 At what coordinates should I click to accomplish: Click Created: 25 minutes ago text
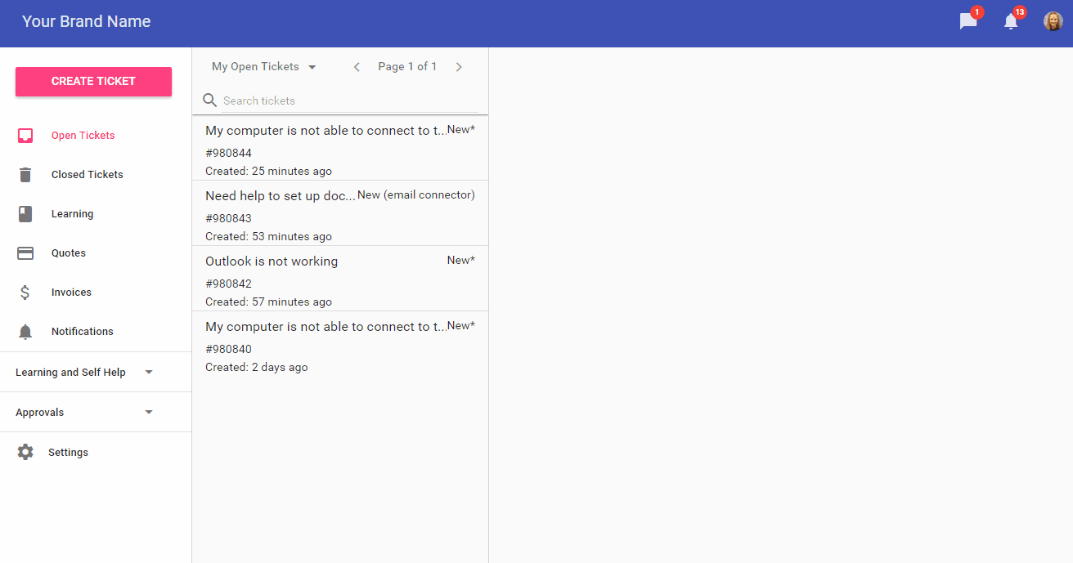(269, 172)
